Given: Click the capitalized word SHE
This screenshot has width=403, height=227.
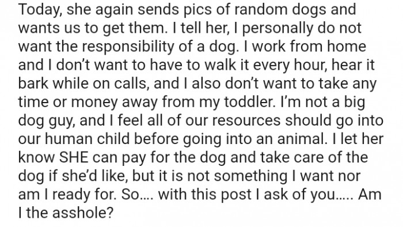Looking at the screenshot, I should (74, 157).
